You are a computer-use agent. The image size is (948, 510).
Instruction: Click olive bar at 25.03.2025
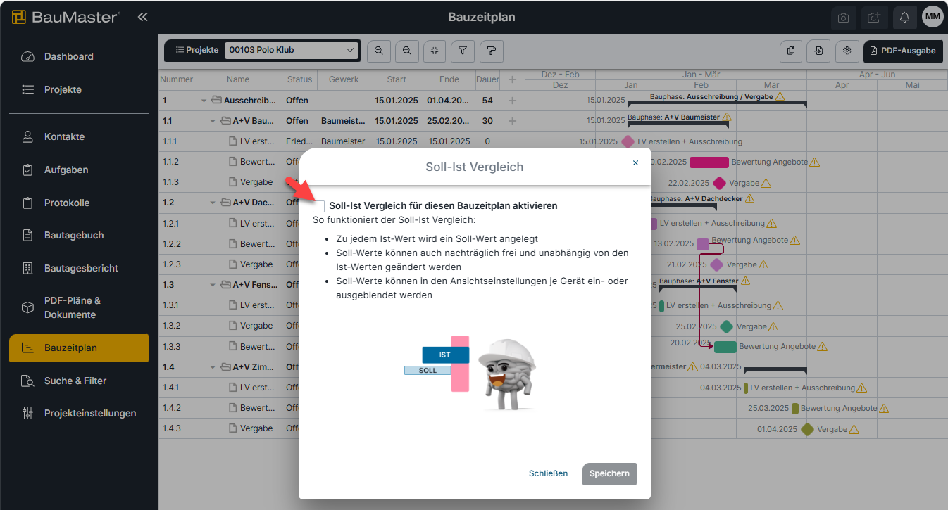[795, 408]
